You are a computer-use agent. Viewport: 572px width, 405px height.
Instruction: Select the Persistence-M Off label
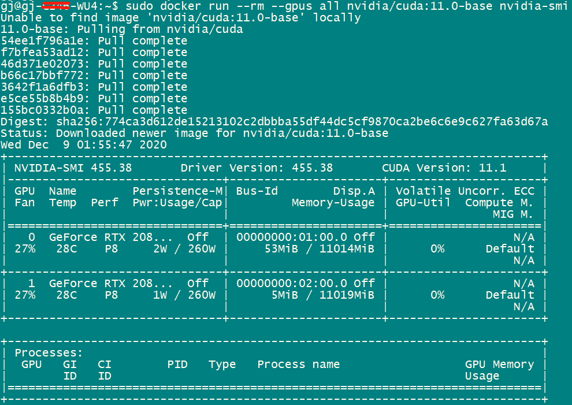click(x=198, y=237)
